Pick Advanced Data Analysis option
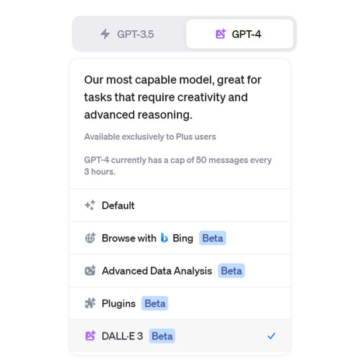The image size is (343, 361). tap(180, 271)
